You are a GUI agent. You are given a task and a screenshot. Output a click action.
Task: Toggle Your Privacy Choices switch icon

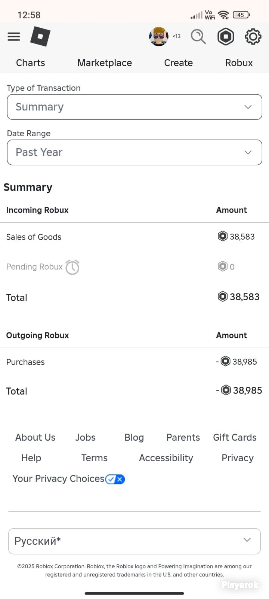pyautogui.click(x=115, y=479)
